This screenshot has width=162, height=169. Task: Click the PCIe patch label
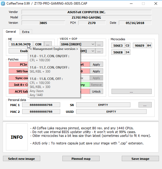pos(18,65)
